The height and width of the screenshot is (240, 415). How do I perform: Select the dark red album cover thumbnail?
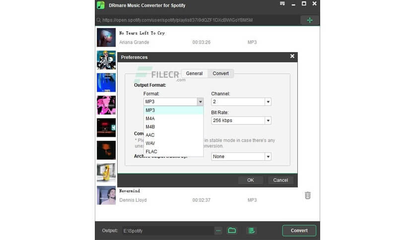tap(106, 127)
